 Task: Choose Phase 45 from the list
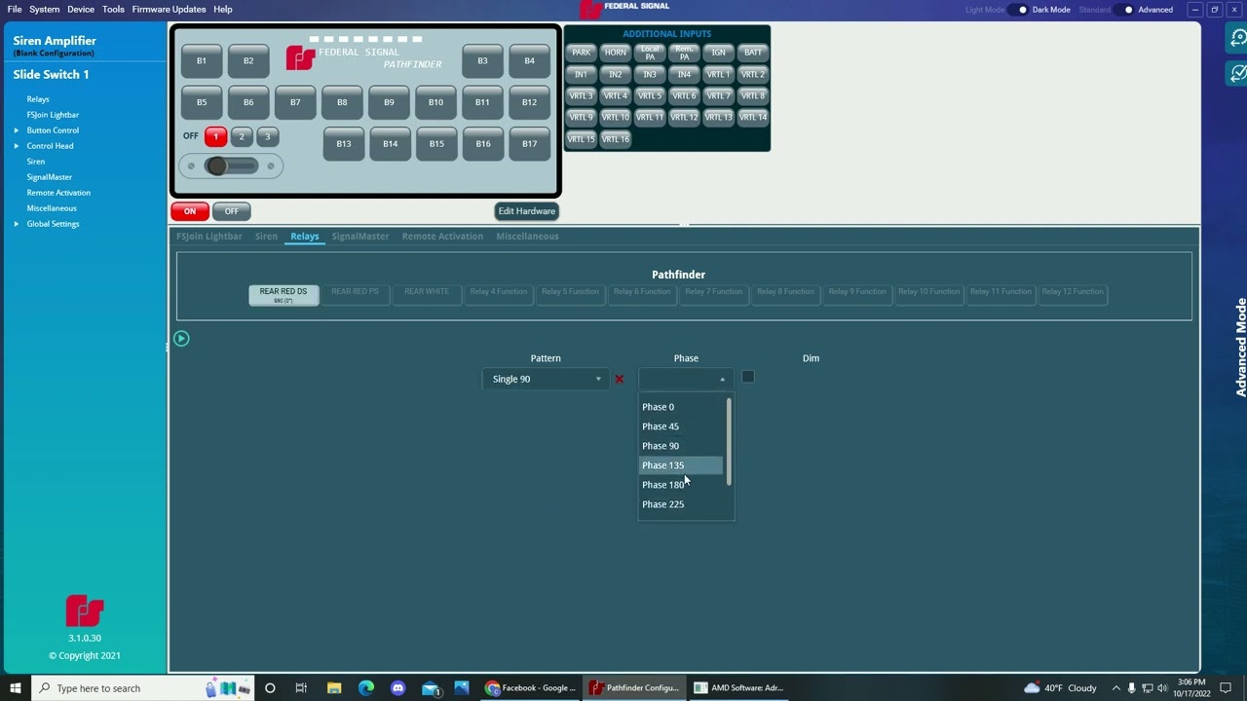coord(681,426)
